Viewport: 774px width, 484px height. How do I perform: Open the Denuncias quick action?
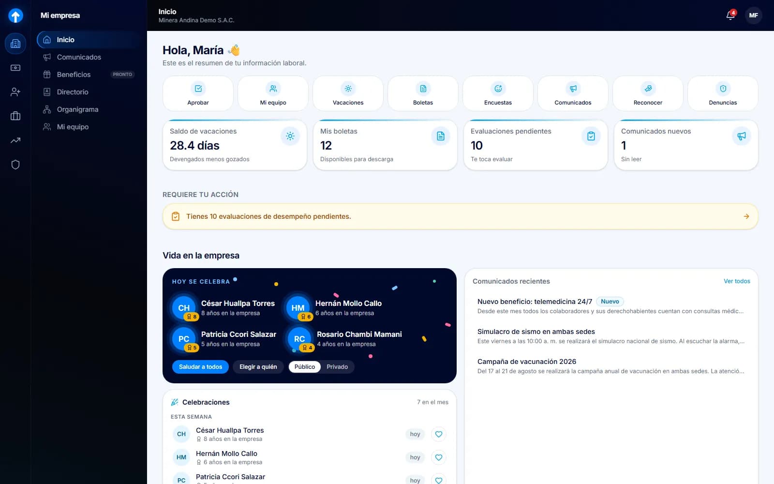[723, 93]
